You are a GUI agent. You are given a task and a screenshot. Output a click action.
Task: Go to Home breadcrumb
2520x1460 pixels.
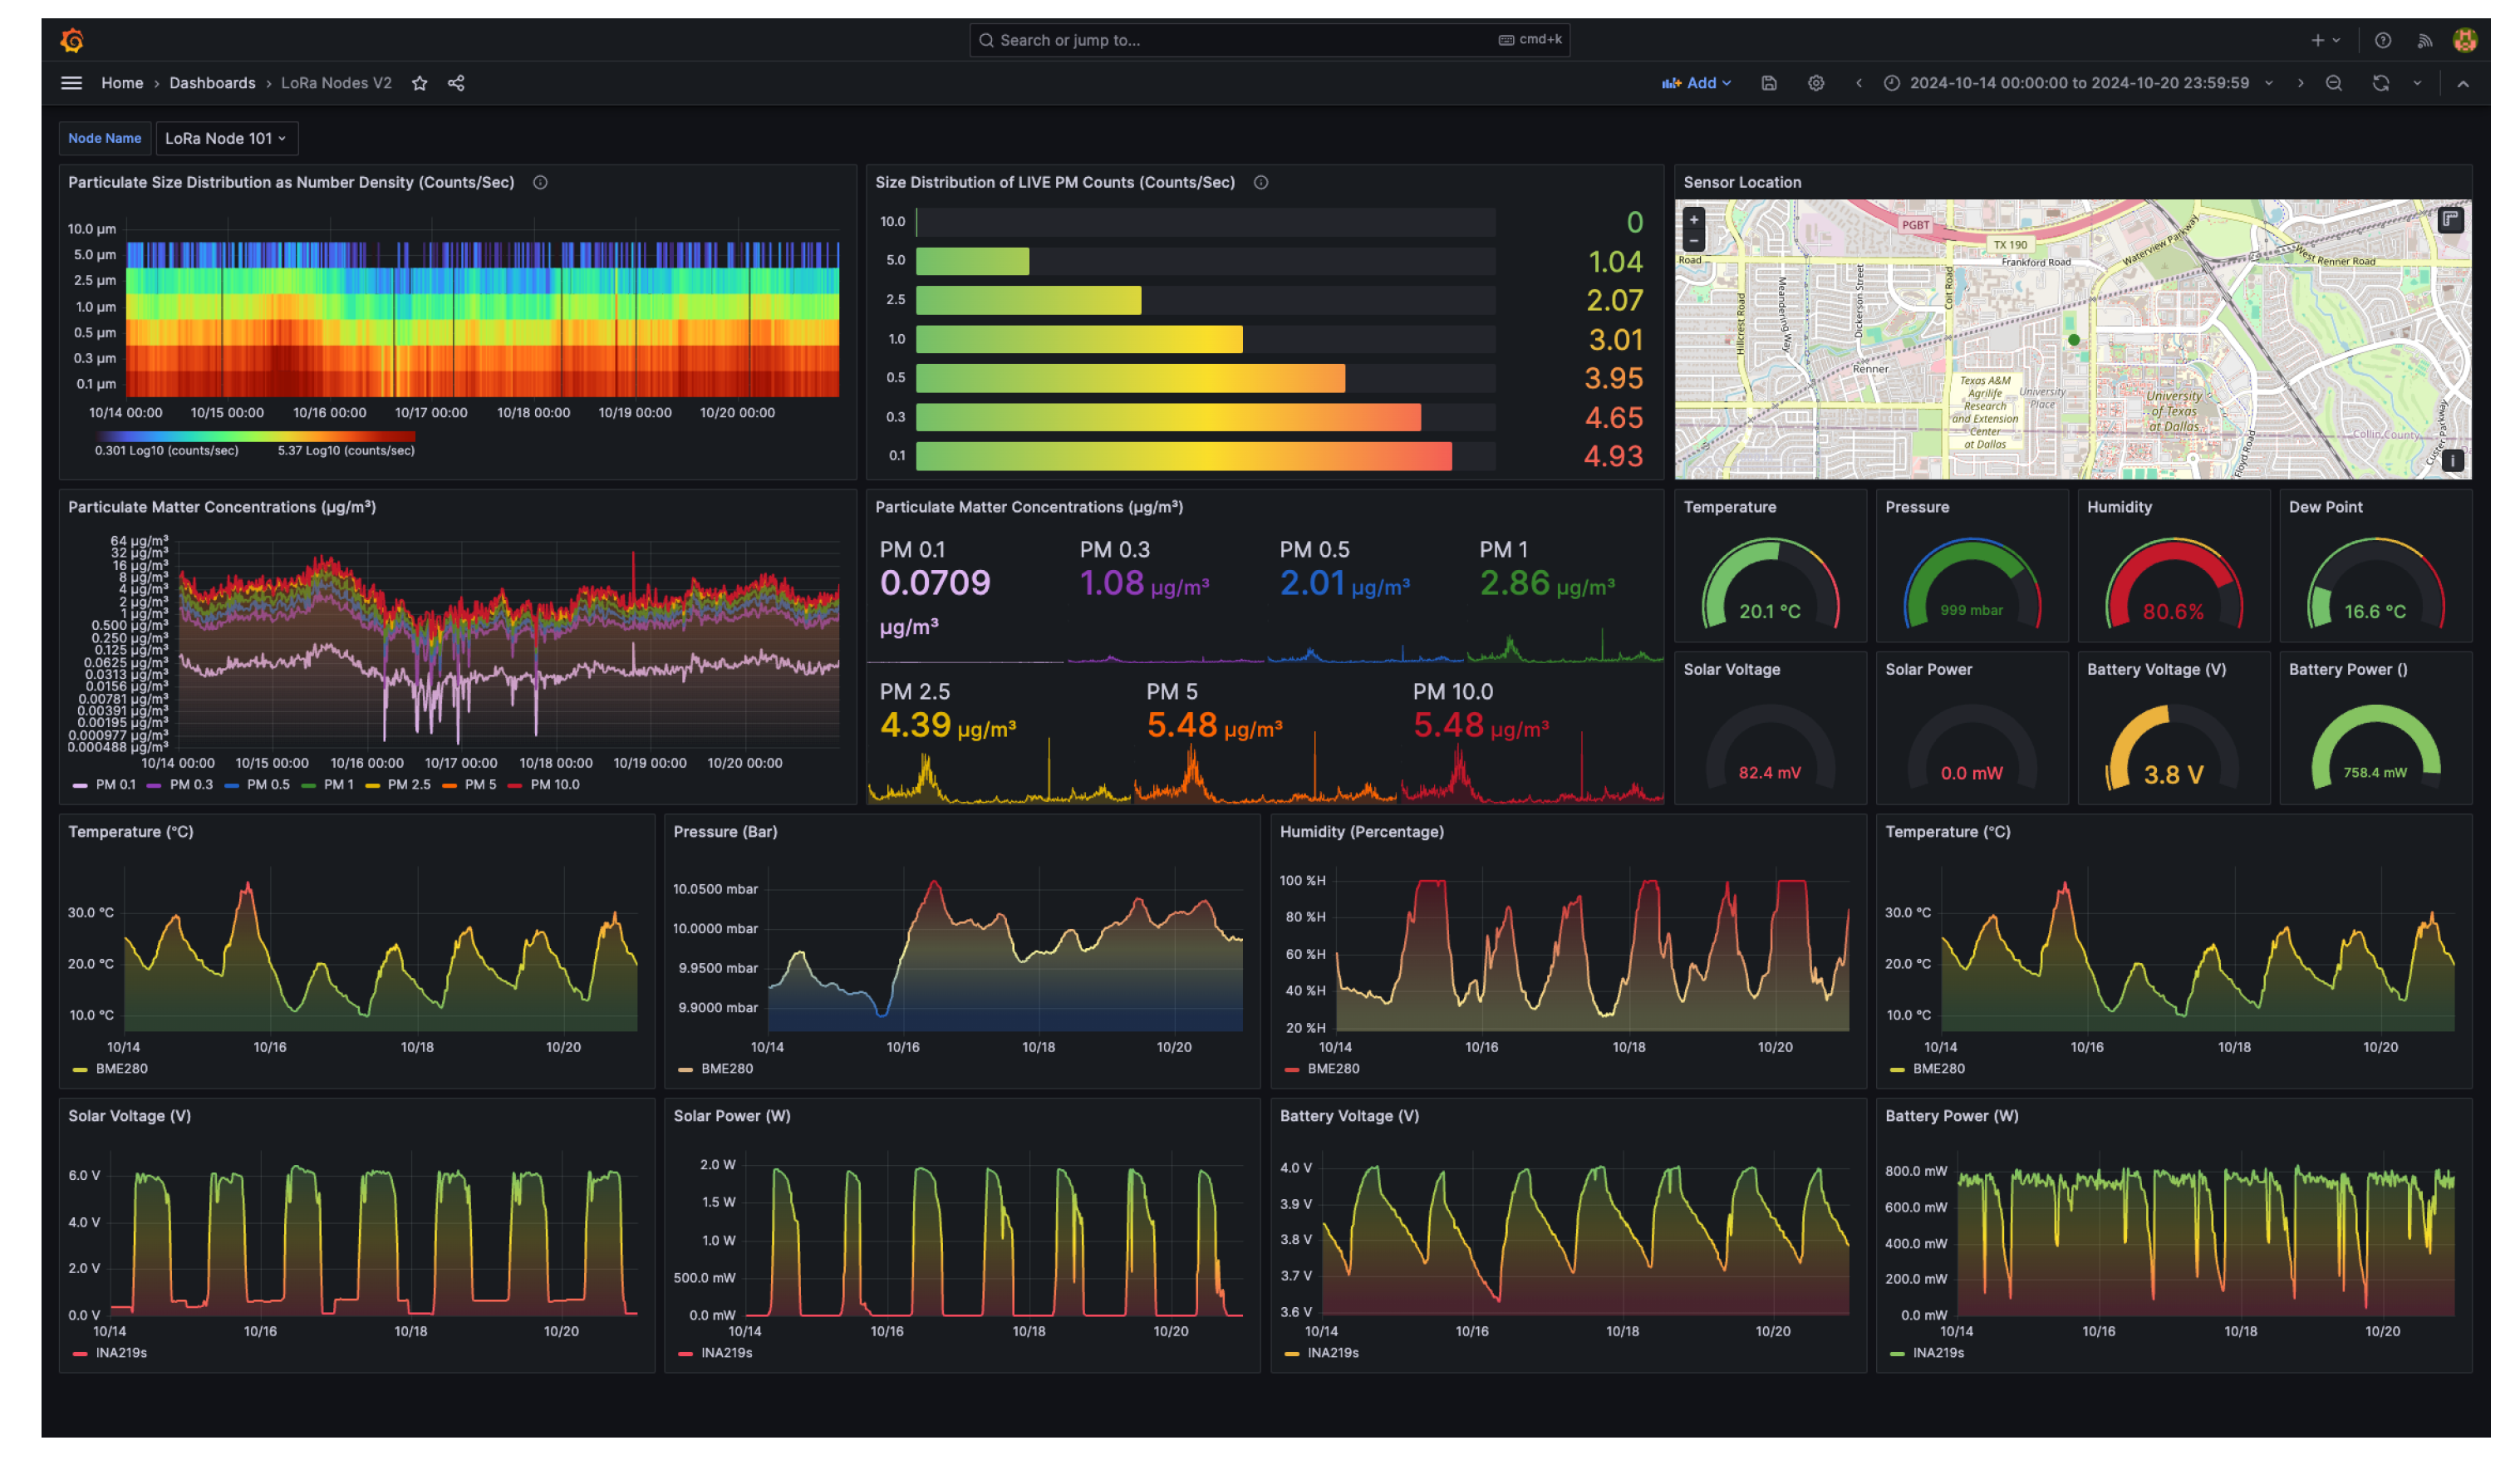(122, 83)
